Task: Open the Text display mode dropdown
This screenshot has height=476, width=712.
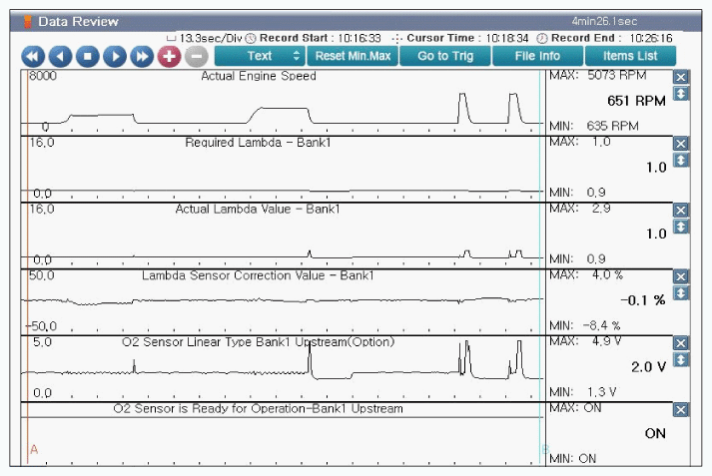Action: (x=260, y=56)
